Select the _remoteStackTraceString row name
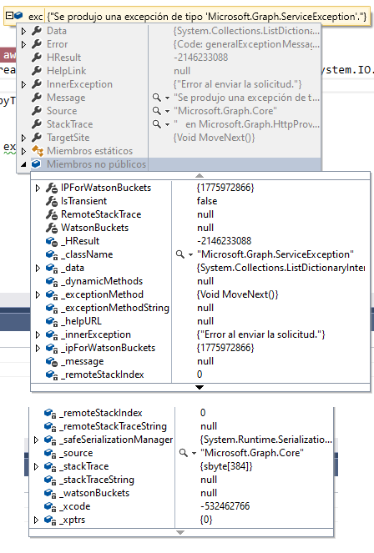This screenshot has width=374, height=553. (x=114, y=426)
